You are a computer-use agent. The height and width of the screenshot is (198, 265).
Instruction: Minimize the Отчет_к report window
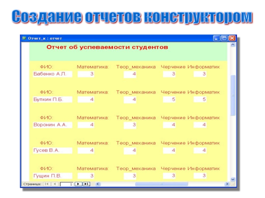click(x=216, y=38)
